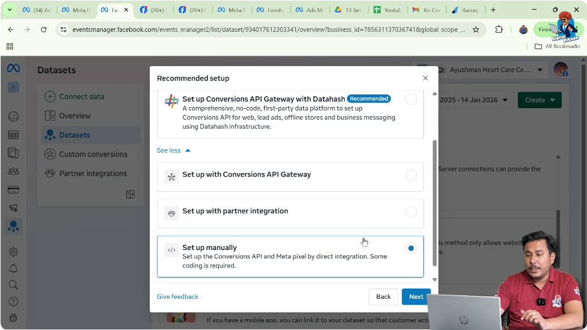Open the All Bookmarks folder

click(x=558, y=46)
